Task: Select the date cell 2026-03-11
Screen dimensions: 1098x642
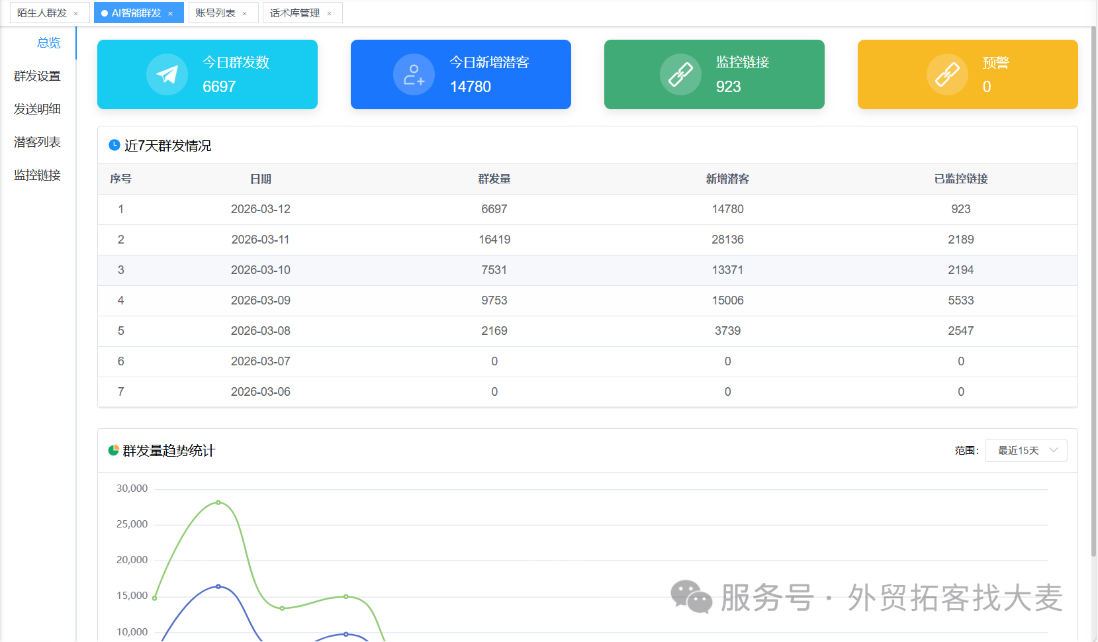Action: (261, 240)
